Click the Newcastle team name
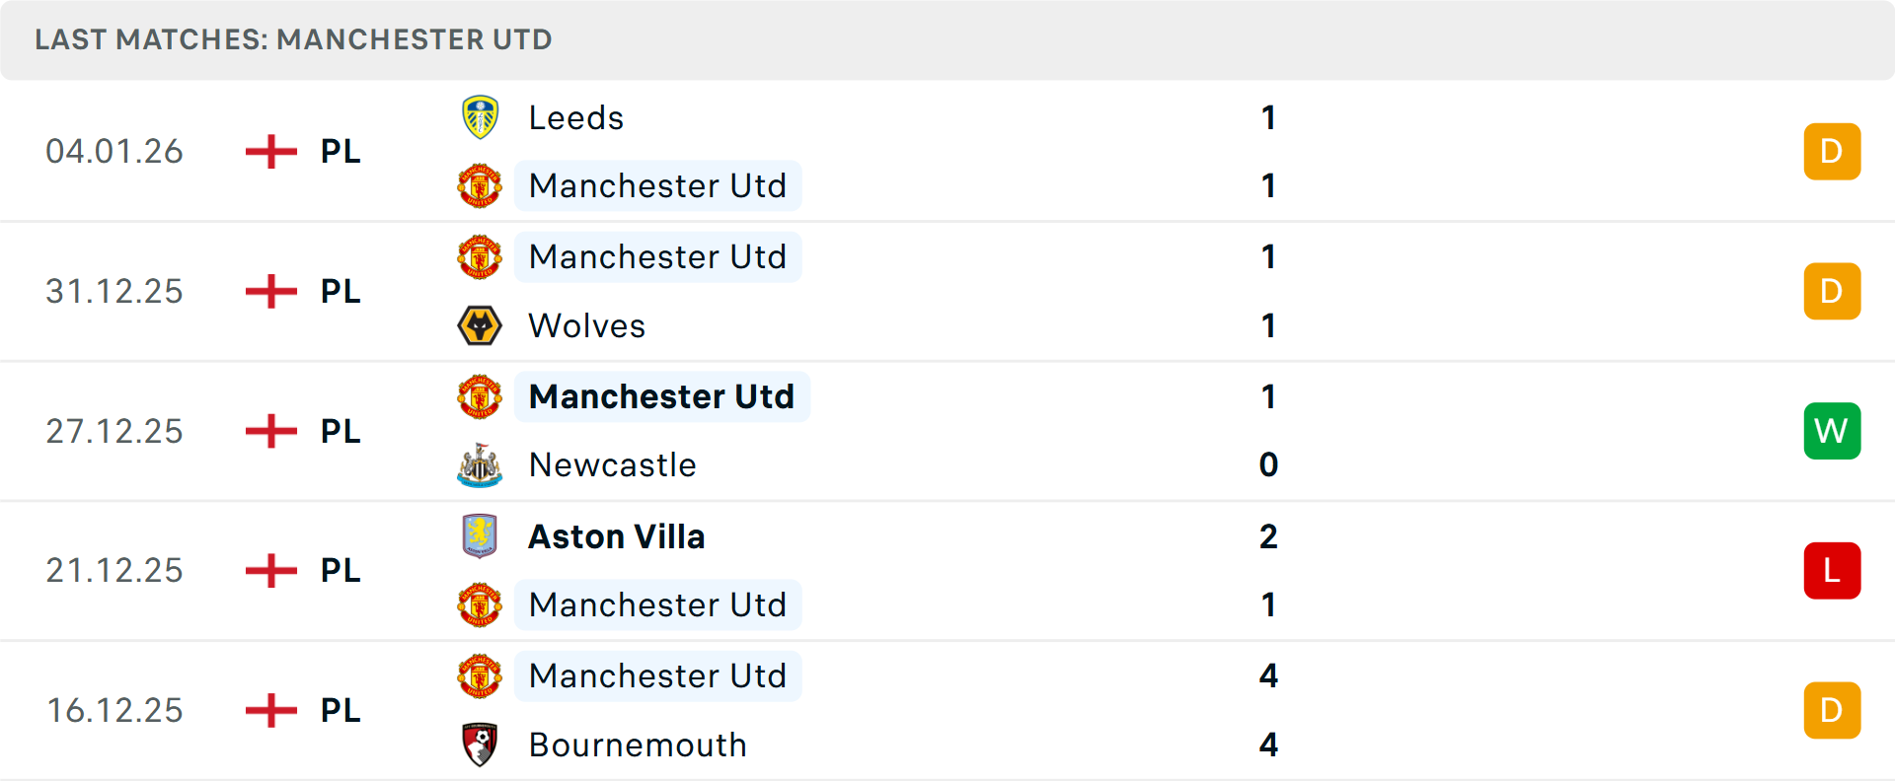The image size is (1895, 781). tap(613, 464)
